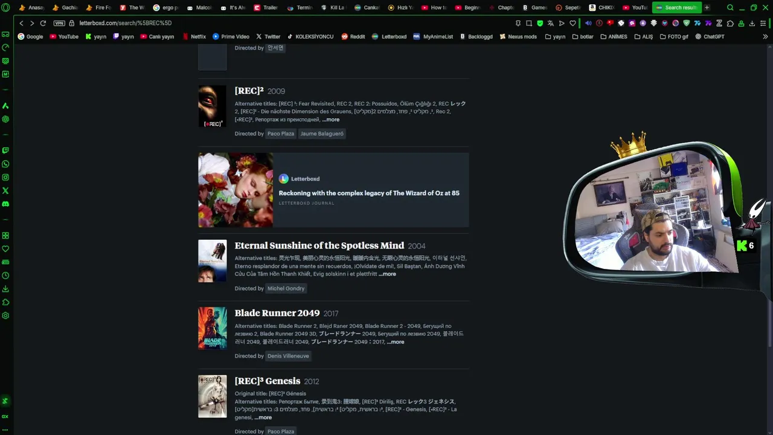Open a new tab with plus button
Viewport: 773px width, 435px height.
tap(707, 8)
